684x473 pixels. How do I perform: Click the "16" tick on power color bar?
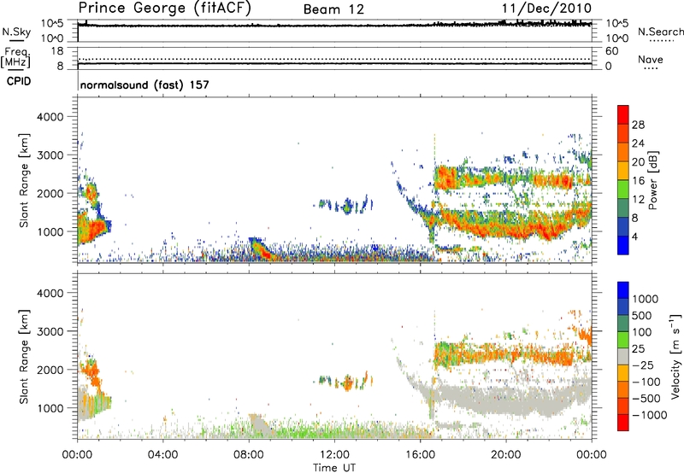pyautogui.click(x=638, y=181)
